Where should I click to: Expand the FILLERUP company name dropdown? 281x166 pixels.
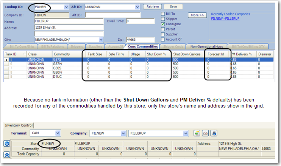click(x=186, y=133)
